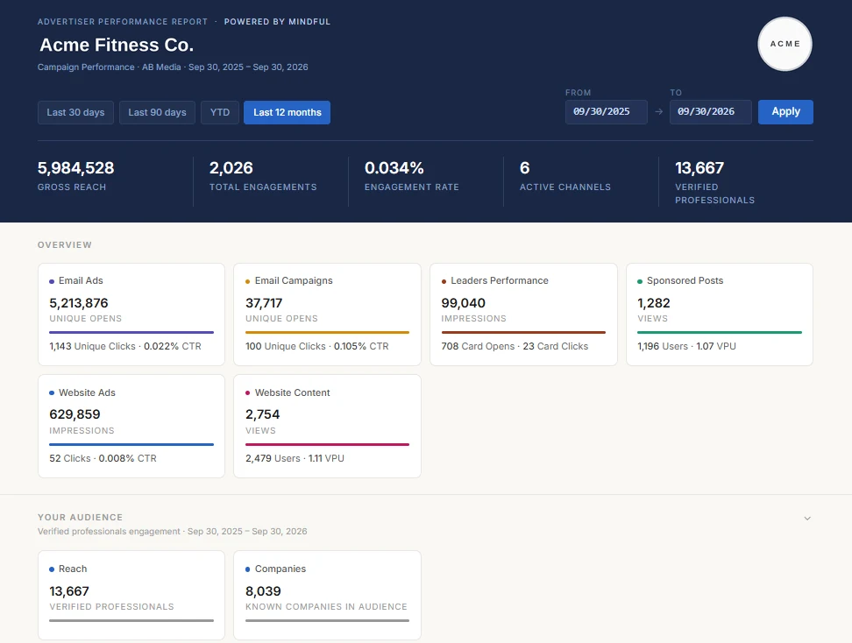Viewport: 852px width, 643px height.
Task: Click the FROM date field
Action: point(606,112)
